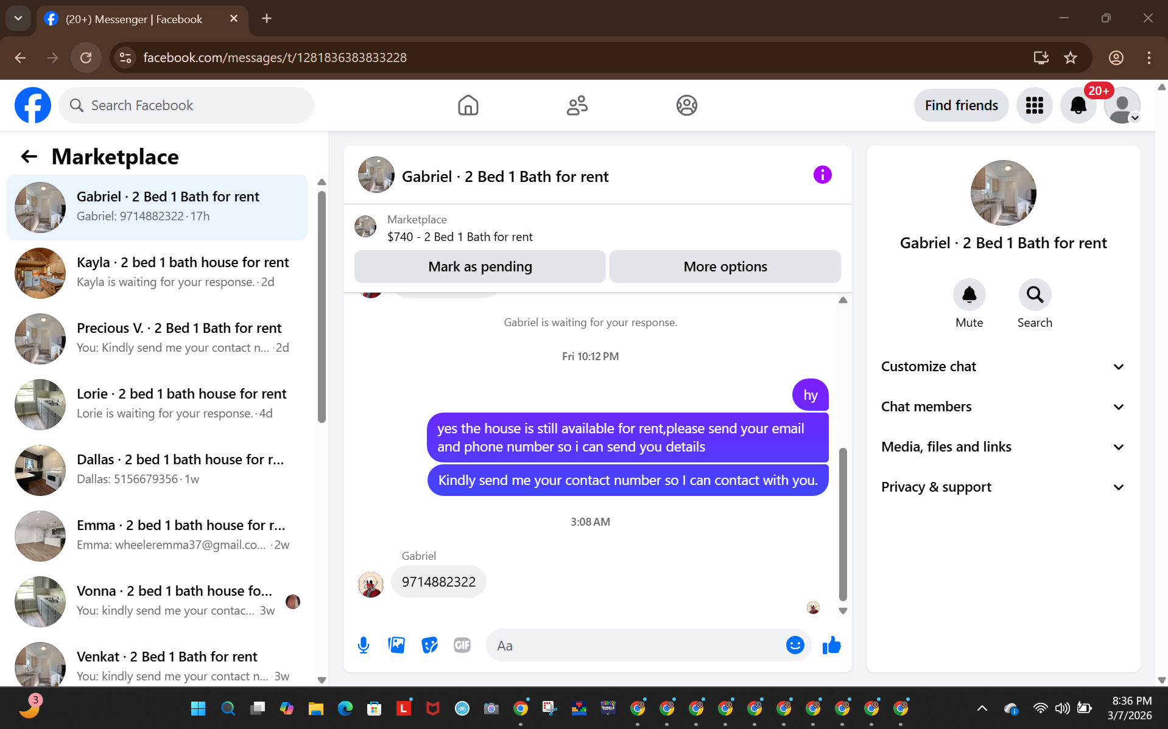Open Dallas conversation
Viewport: 1168px width, 729px height.
tap(157, 470)
